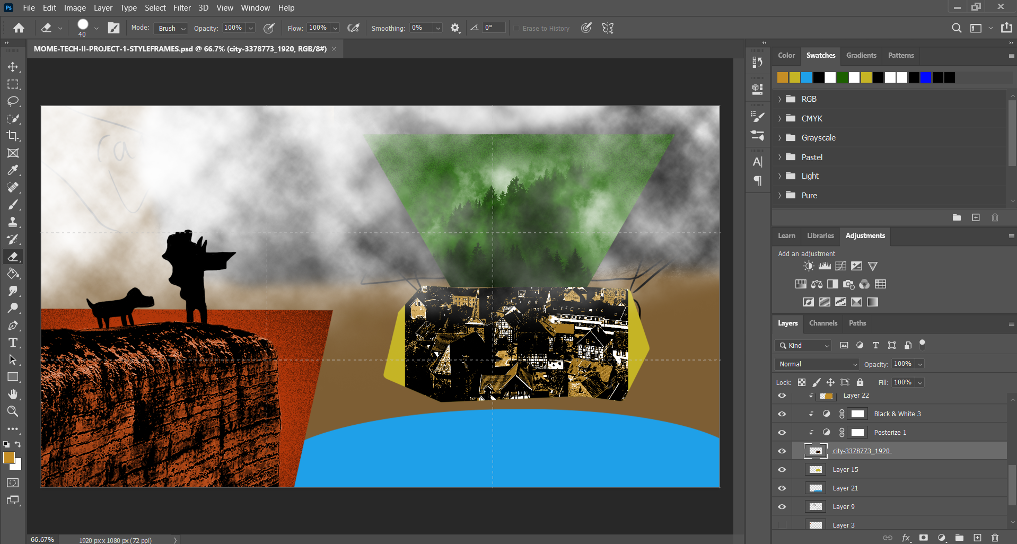Image resolution: width=1017 pixels, height=544 pixels.
Task: Click the layer Fill percentage field
Action: click(x=902, y=382)
